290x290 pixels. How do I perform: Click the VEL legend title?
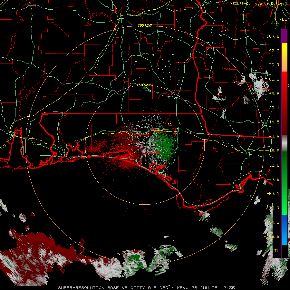coord(283,19)
